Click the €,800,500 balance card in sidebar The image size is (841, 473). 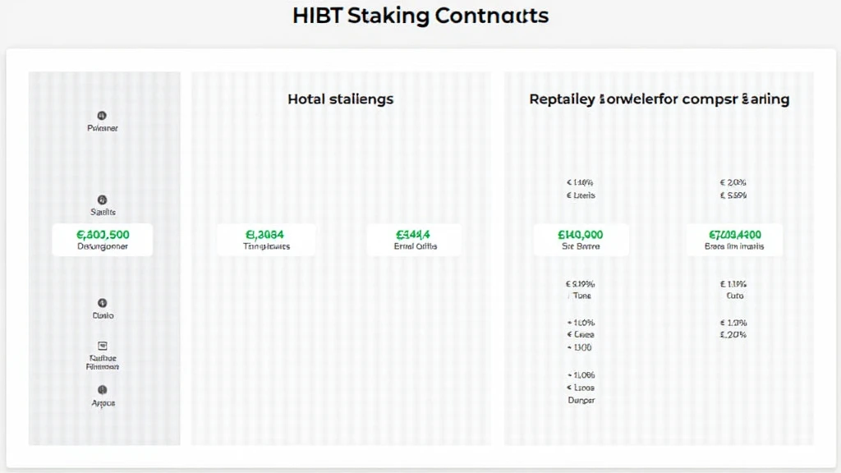(x=103, y=240)
